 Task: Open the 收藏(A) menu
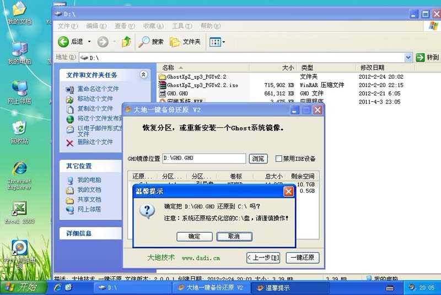click(x=153, y=26)
